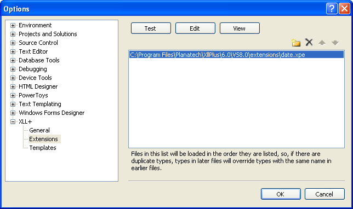
Task: Select the Device Tools label
Action: pyautogui.click(x=35, y=78)
